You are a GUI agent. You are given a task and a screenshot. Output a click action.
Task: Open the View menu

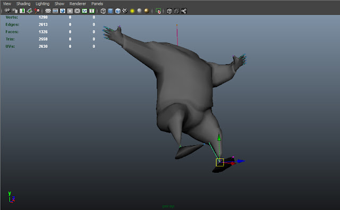click(x=7, y=4)
